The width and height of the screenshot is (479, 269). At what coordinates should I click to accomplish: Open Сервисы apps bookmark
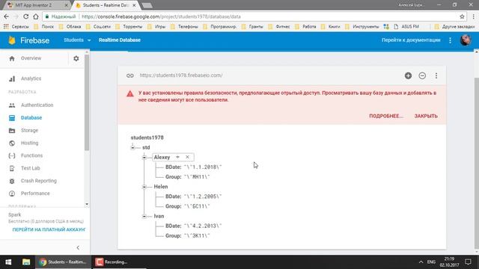(x=16, y=27)
